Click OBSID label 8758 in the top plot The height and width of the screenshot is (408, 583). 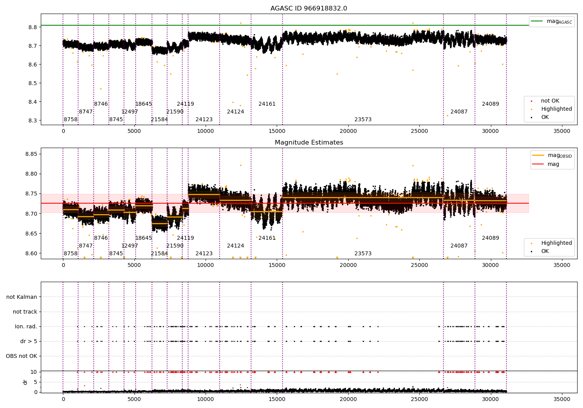(71, 120)
